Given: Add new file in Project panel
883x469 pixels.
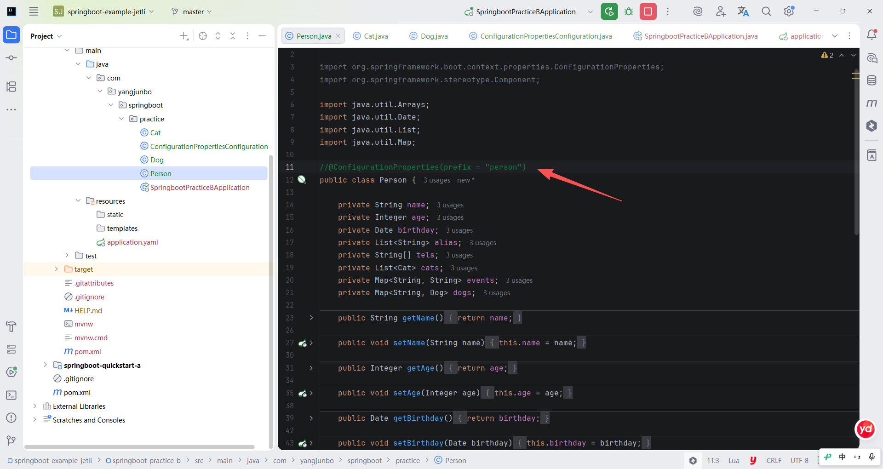Looking at the screenshot, I should [184, 36].
